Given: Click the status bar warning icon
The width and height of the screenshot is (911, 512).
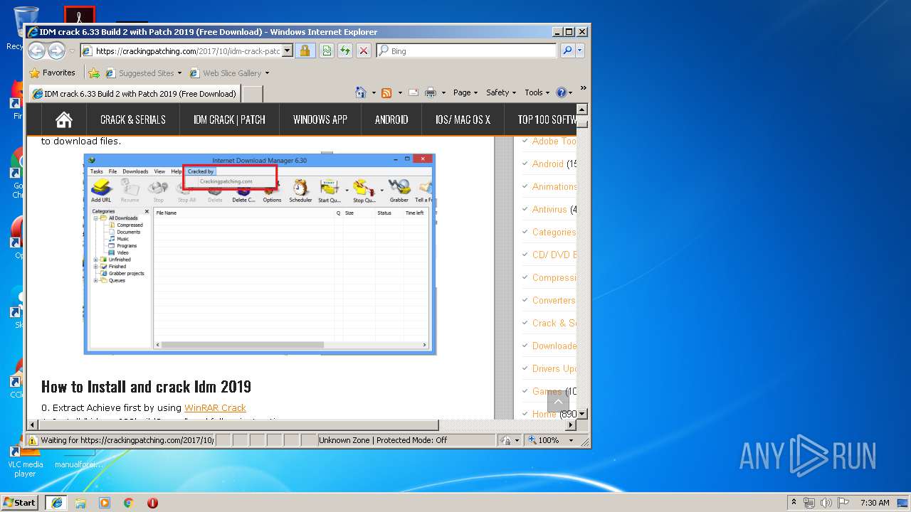Looking at the screenshot, I should pyautogui.click(x=33, y=440).
